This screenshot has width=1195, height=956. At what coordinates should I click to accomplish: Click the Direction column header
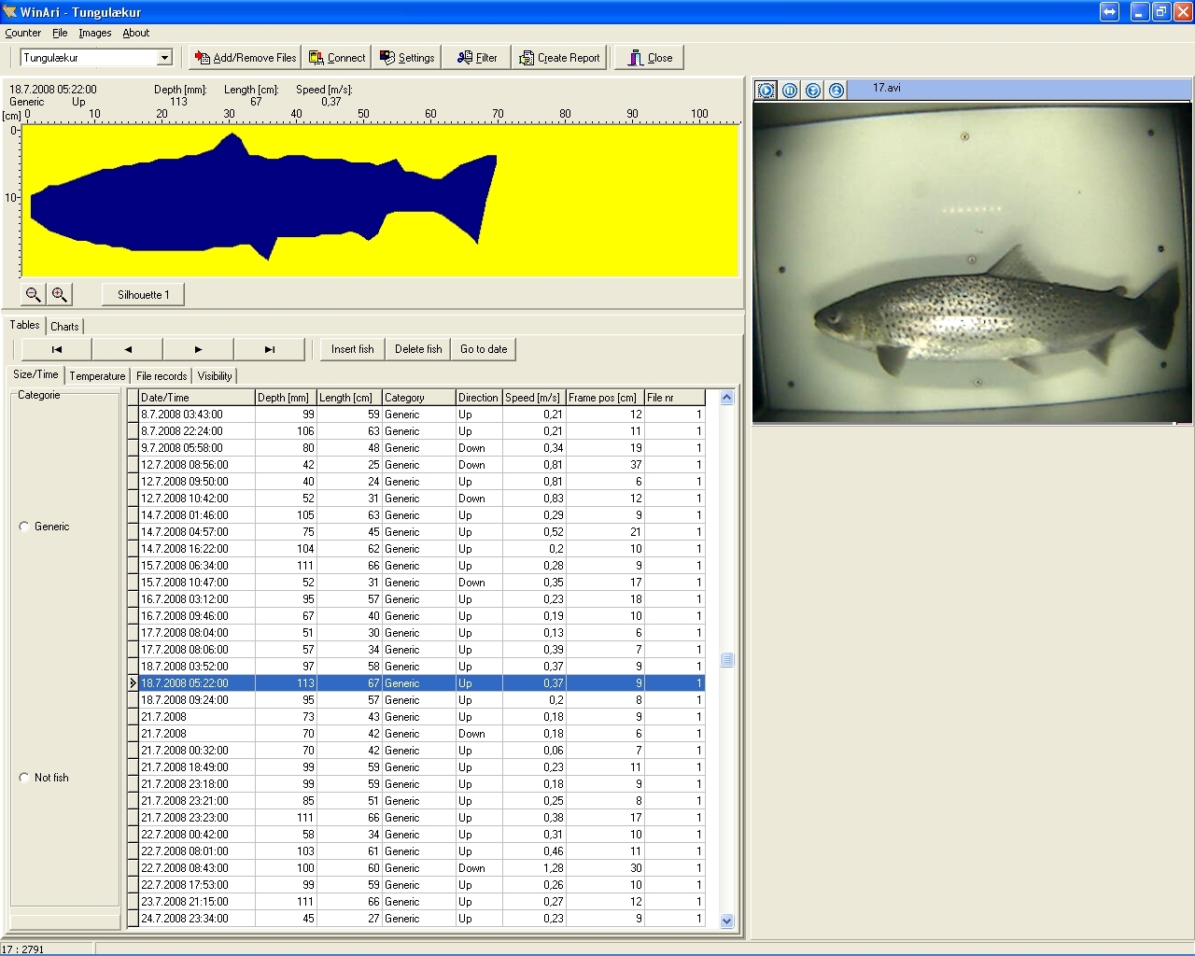click(479, 398)
